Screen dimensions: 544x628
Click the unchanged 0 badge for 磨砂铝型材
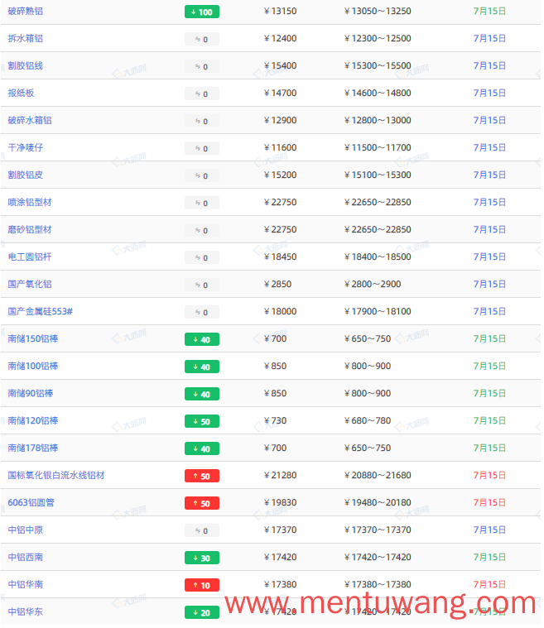202,230
